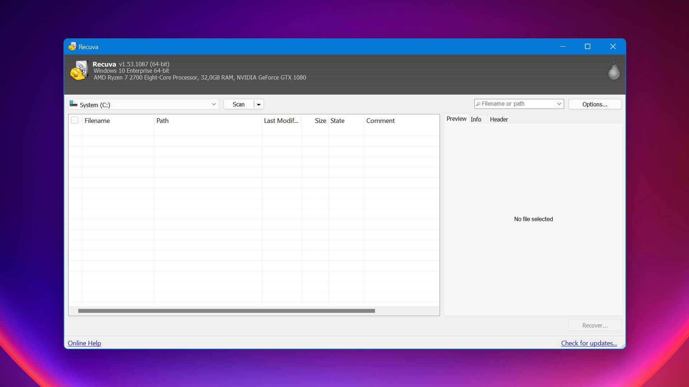Switch to the Header tab
689x387 pixels.
click(499, 119)
